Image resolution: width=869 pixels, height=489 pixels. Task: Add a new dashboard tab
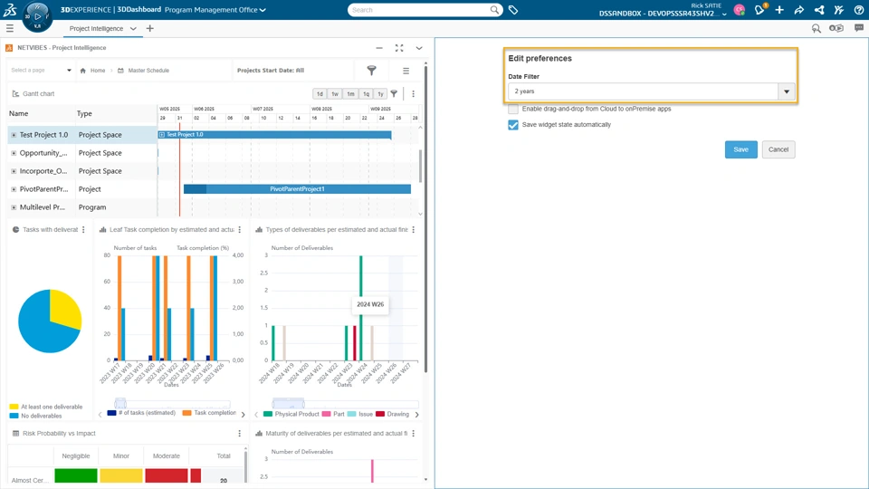(149, 28)
